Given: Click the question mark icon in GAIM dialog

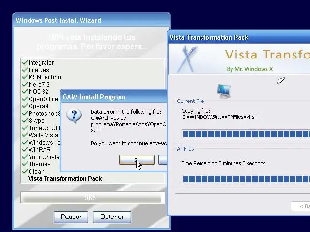Looking at the screenshot, I should point(74,116).
